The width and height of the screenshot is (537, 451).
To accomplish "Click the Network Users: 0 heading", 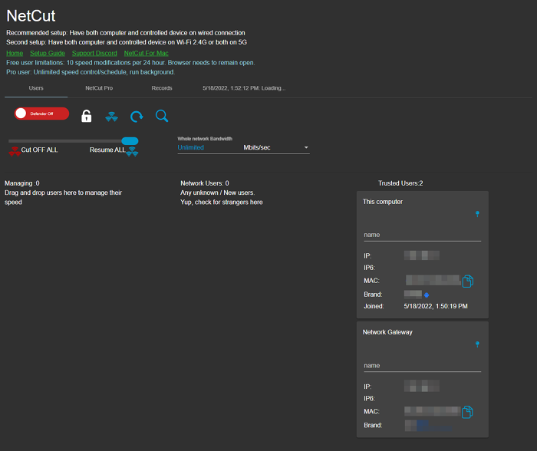I will (x=205, y=183).
